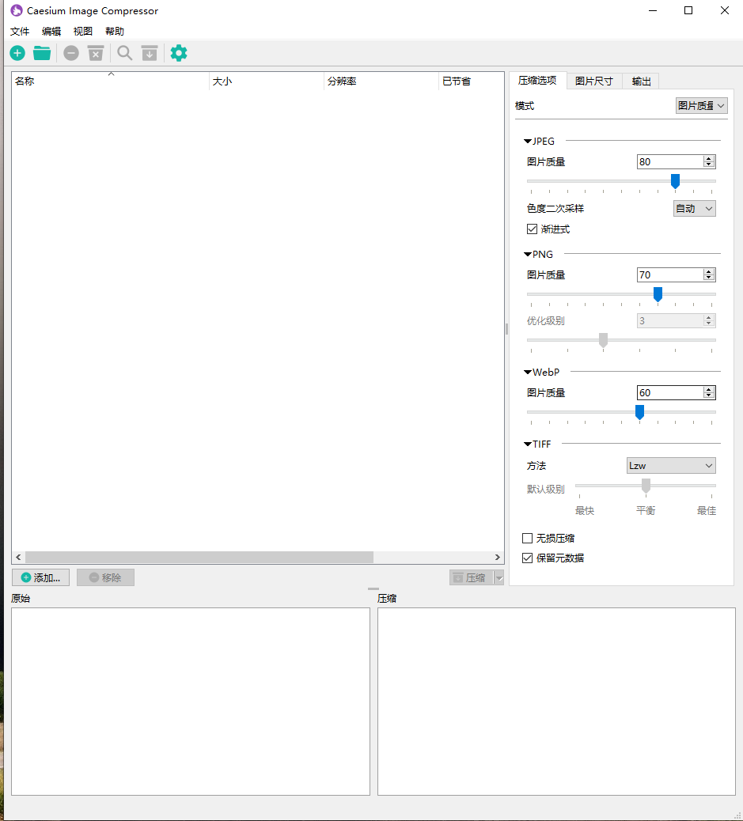Click the compress archive-arrow toolbar icon
Image resolution: width=743 pixels, height=821 pixels.
pyautogui.click(x=150, y=53)
